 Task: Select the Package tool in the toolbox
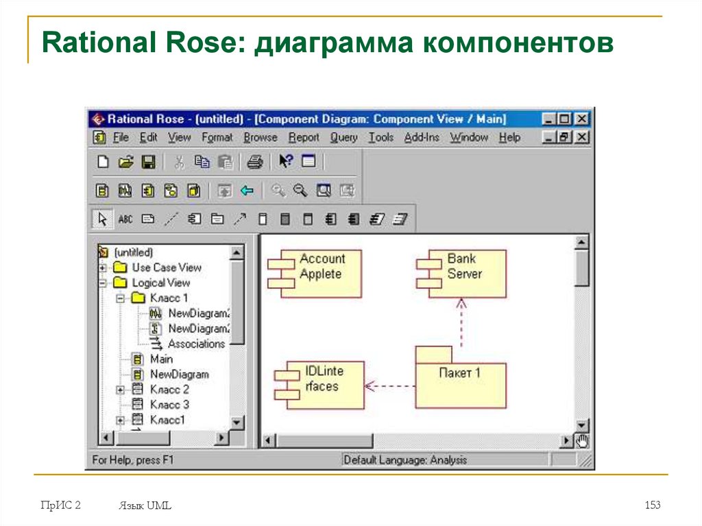point(217,219)
